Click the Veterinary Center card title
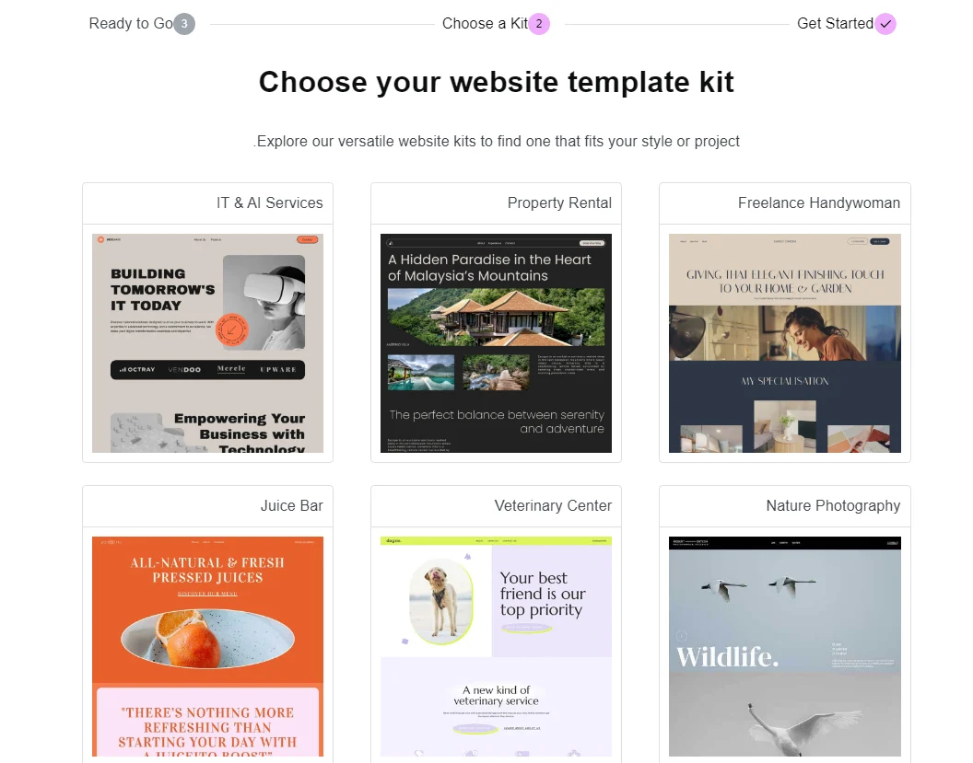This screenshot has width=973, height=763. (x=553, y=506)
